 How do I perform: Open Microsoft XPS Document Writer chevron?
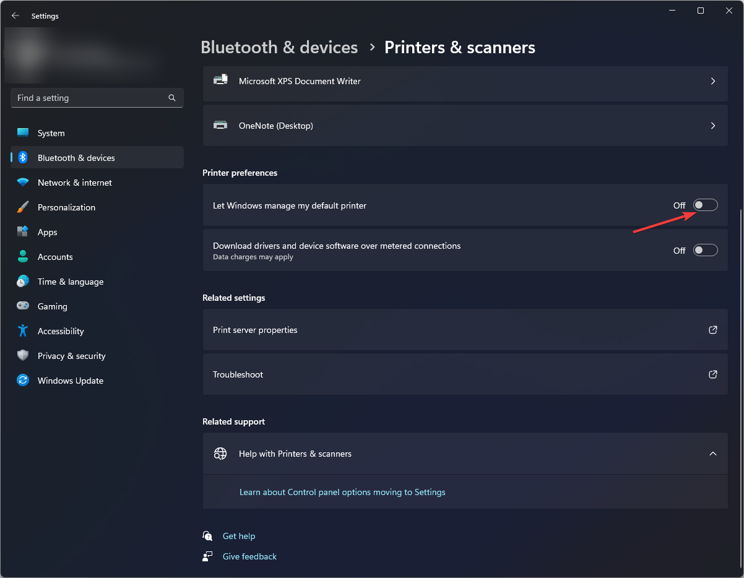click(x=713, y=81)
